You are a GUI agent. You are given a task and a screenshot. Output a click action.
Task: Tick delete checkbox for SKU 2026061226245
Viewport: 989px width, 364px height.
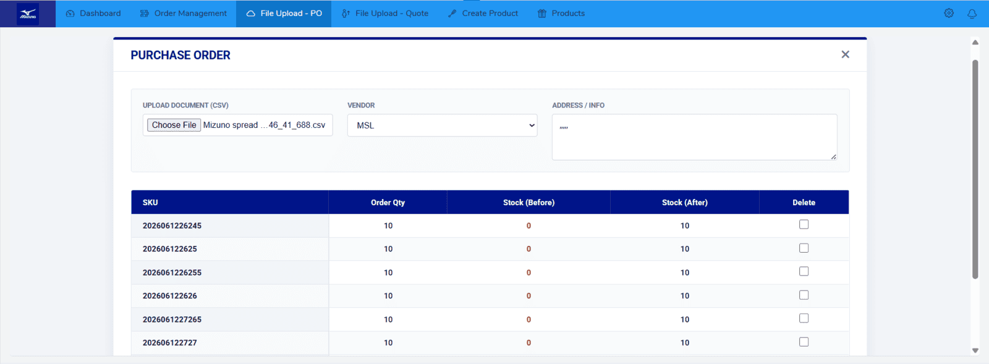tap(804, 224)
